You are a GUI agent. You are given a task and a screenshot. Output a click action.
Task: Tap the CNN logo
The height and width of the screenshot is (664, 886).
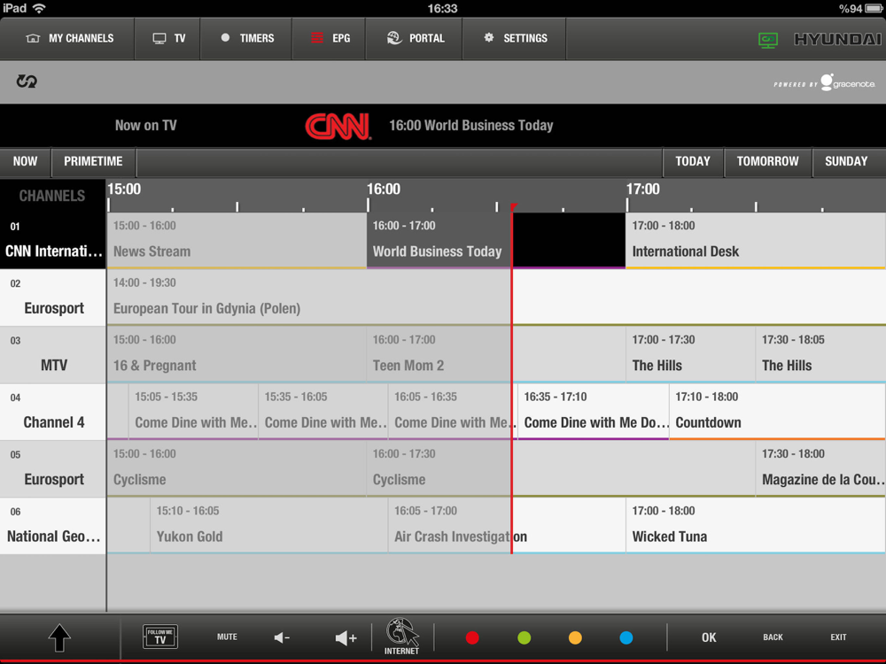[x=338, y=127]
